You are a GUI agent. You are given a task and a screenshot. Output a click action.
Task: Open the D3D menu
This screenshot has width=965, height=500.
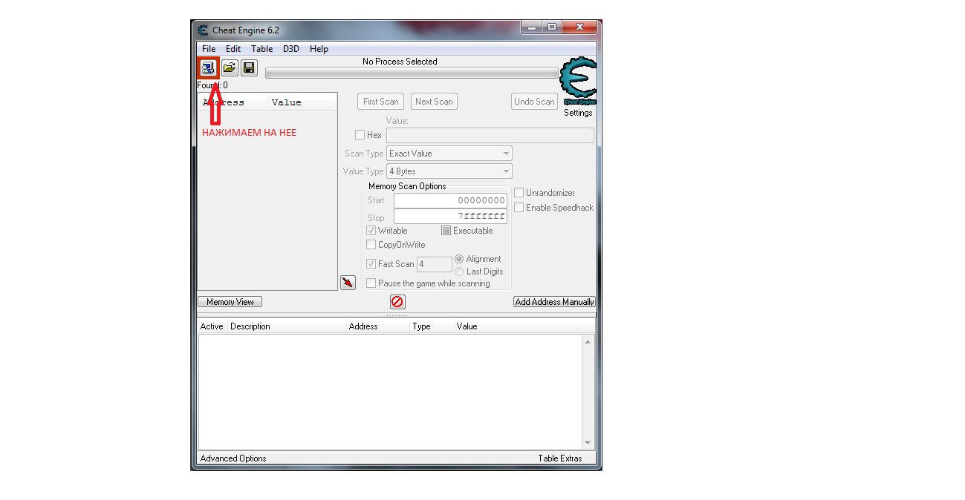point(290,49)
